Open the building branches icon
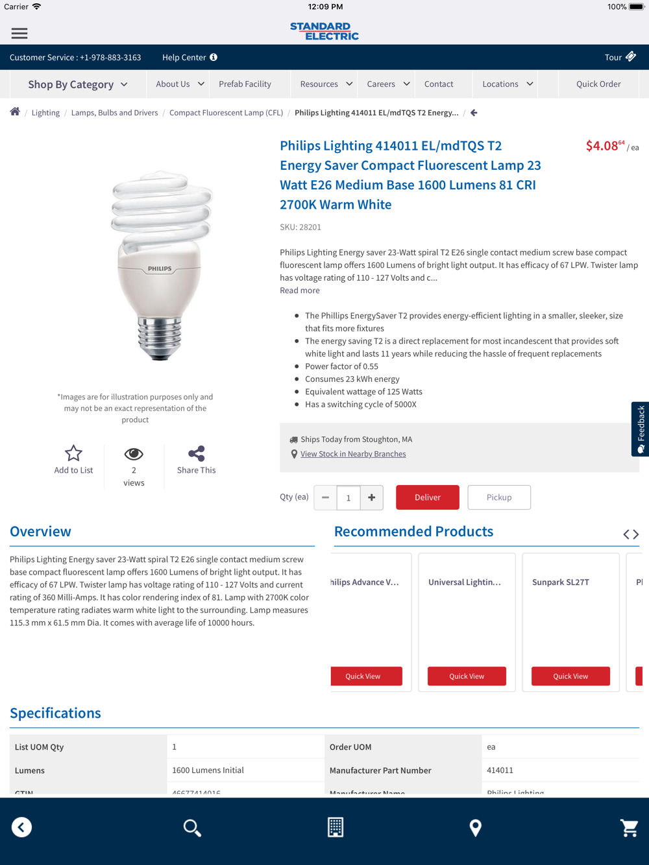Image resolution: width=649 pixels, height=865 pixels. 336,827
